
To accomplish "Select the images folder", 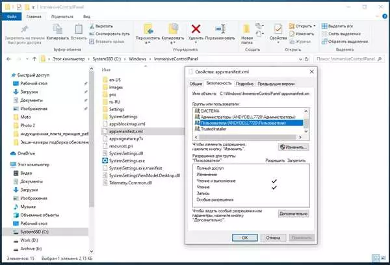I will point(116,87).
